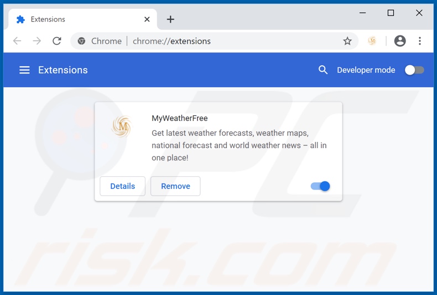437x295 pixels.
Task: Click the browser back arrow
Action: click(17, 41)
